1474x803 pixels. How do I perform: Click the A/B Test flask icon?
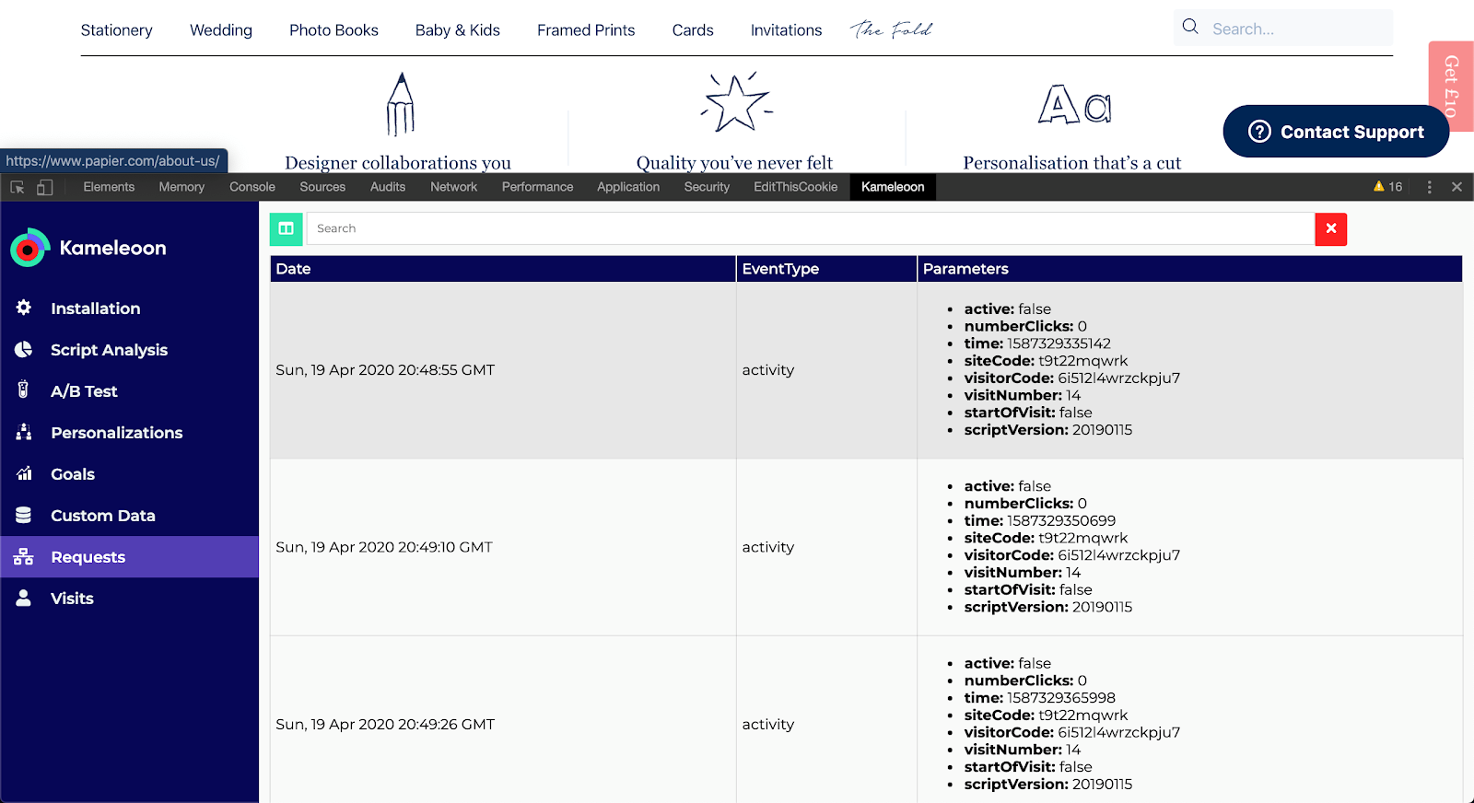tap(24, 390)
